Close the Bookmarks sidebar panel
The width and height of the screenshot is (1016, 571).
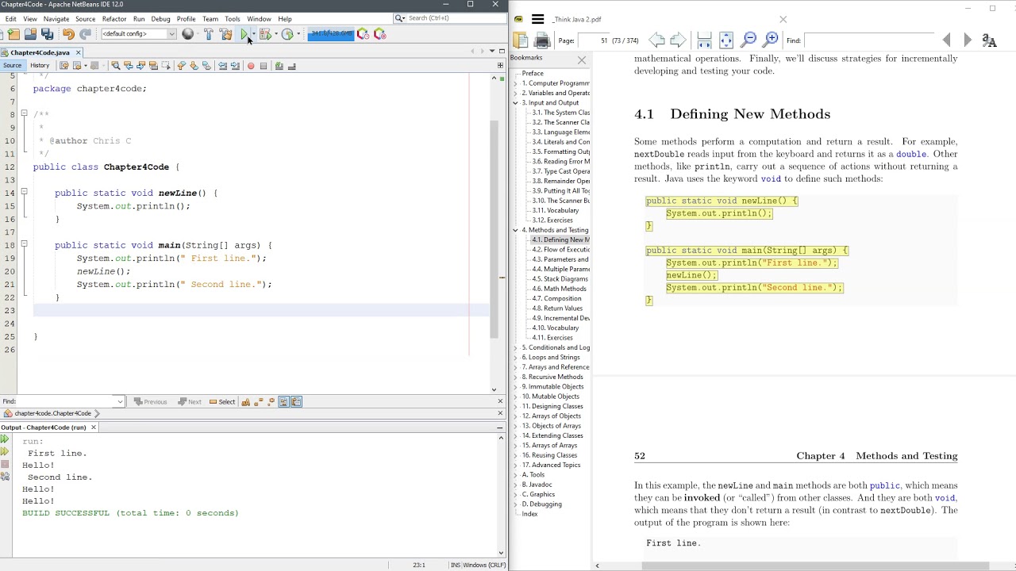[582, 60]
